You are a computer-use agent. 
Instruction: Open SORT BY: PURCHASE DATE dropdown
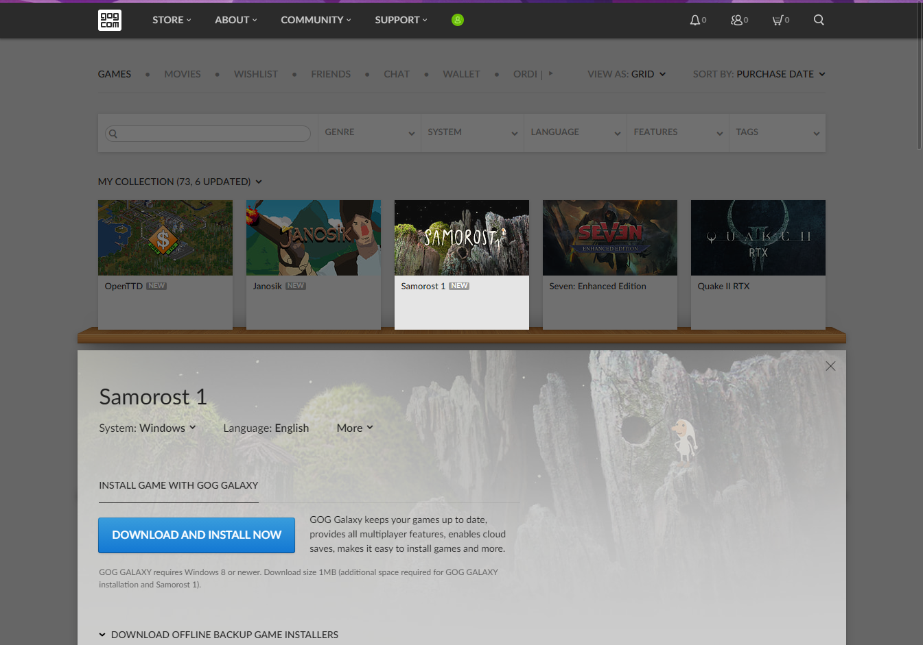(x=759, y=74)
